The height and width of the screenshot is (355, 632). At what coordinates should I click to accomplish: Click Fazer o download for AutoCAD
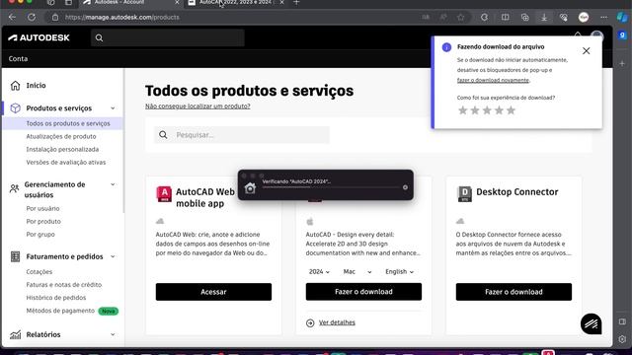(363, 292)
